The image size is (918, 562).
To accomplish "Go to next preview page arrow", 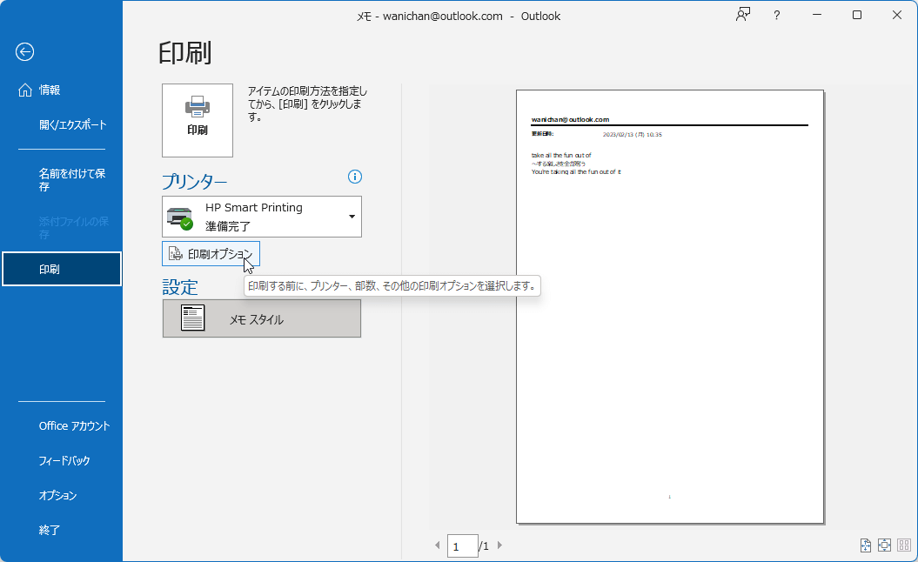I will coord(499,545).
